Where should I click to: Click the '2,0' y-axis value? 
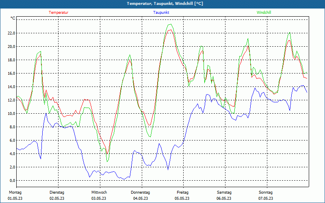12,167
